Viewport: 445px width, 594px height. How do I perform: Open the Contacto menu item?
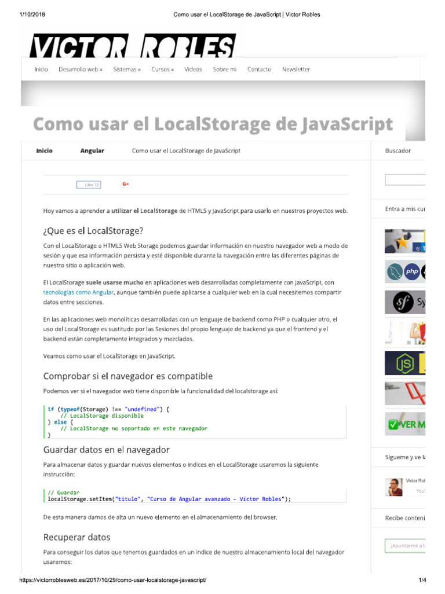(259, 69)
